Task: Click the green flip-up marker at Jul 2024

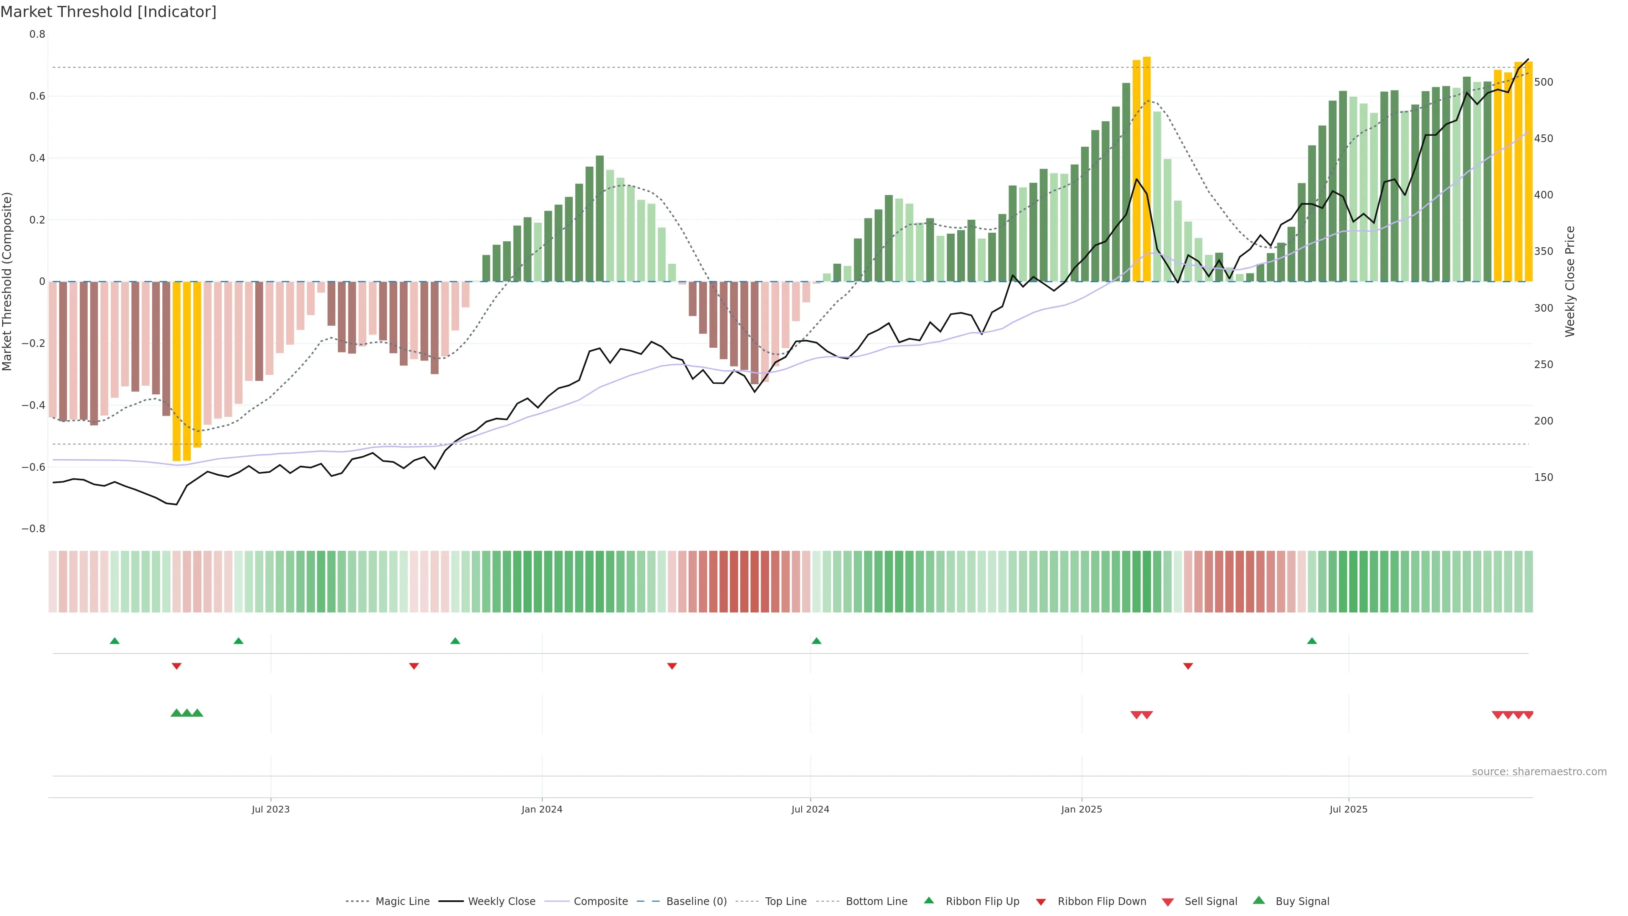Action: coord(817,641)
